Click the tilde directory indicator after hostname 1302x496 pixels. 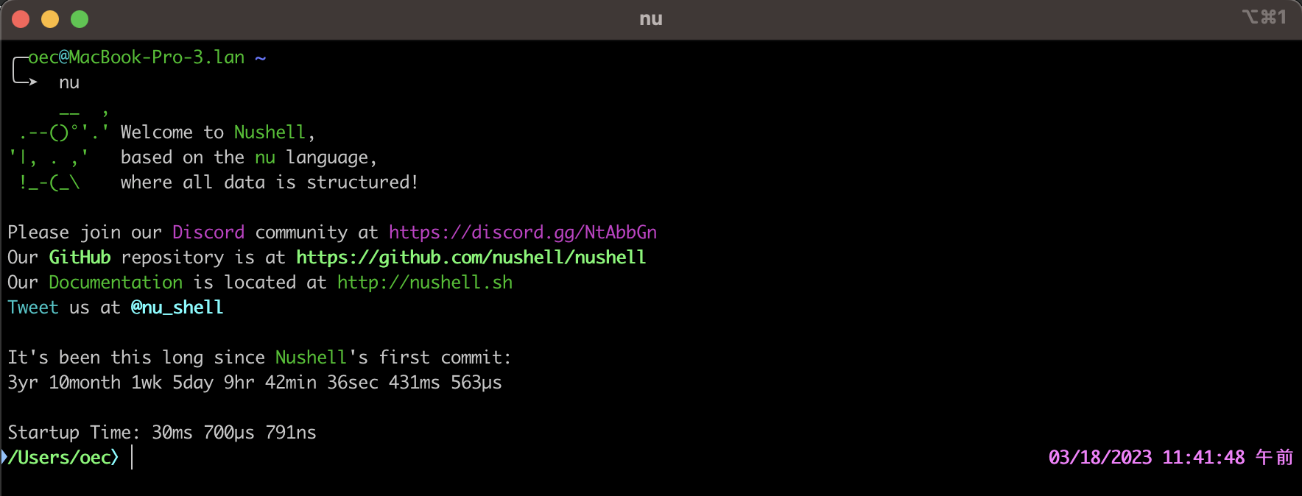pos(260,57)
